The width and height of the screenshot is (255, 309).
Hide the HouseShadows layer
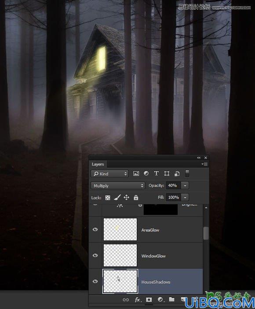(95, 281)
